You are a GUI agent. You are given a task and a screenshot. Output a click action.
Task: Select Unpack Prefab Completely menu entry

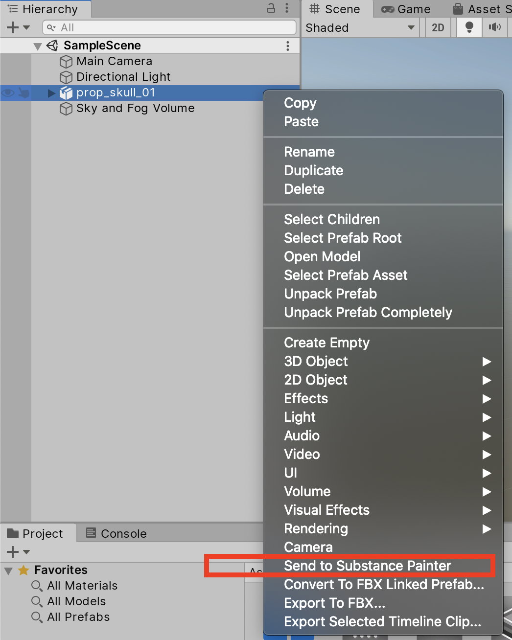(x=368, y=312)
